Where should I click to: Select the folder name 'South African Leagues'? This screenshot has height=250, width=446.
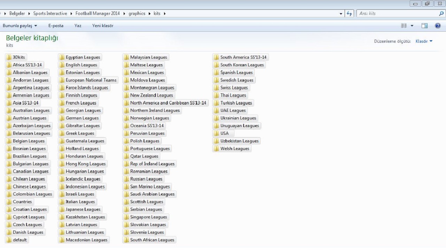pyautogui.click(x=152, y=240)
